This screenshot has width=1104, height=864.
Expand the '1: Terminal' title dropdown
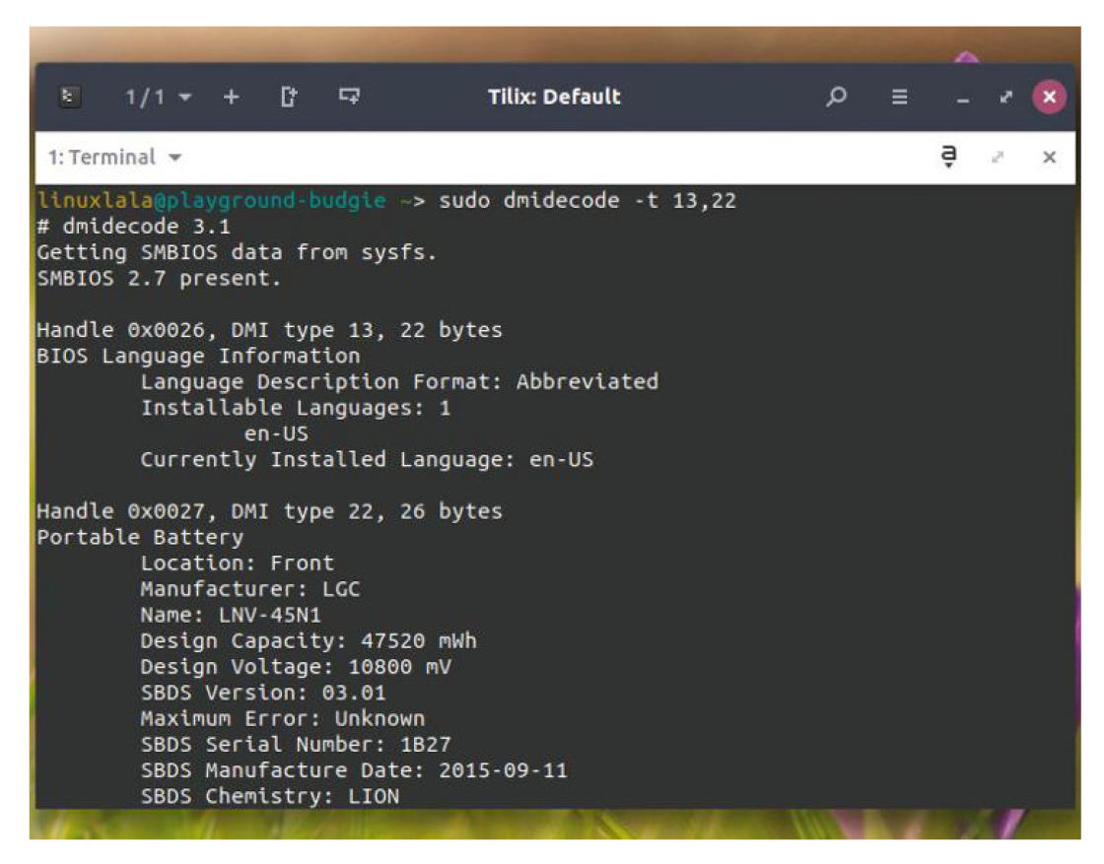[x=175, y=158]
